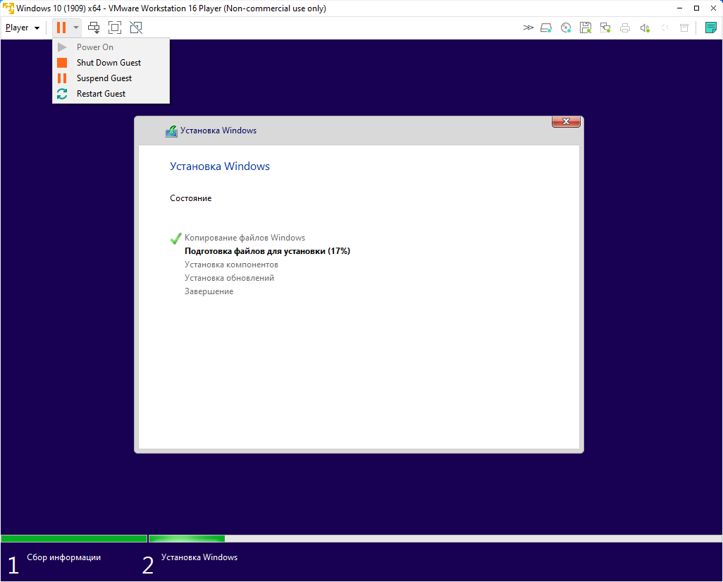Click the Установка Windows title bar icon
Image resolution: width=723 pixels, height=582 pixels.
point(171,131)
